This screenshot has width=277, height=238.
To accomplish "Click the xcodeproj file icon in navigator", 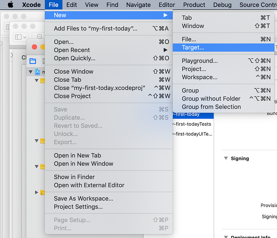I will pyautogui.click(x=37, y=72).
